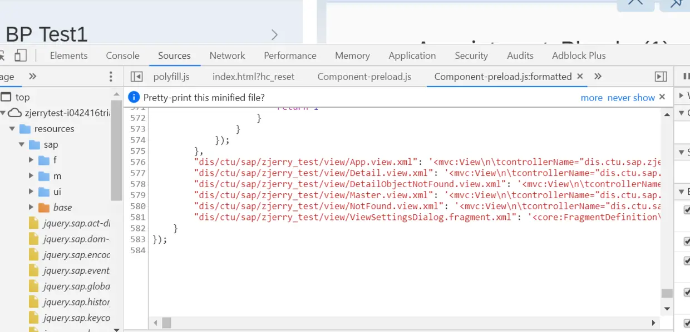Open the navigator three-dot menu

click(111, 77)
